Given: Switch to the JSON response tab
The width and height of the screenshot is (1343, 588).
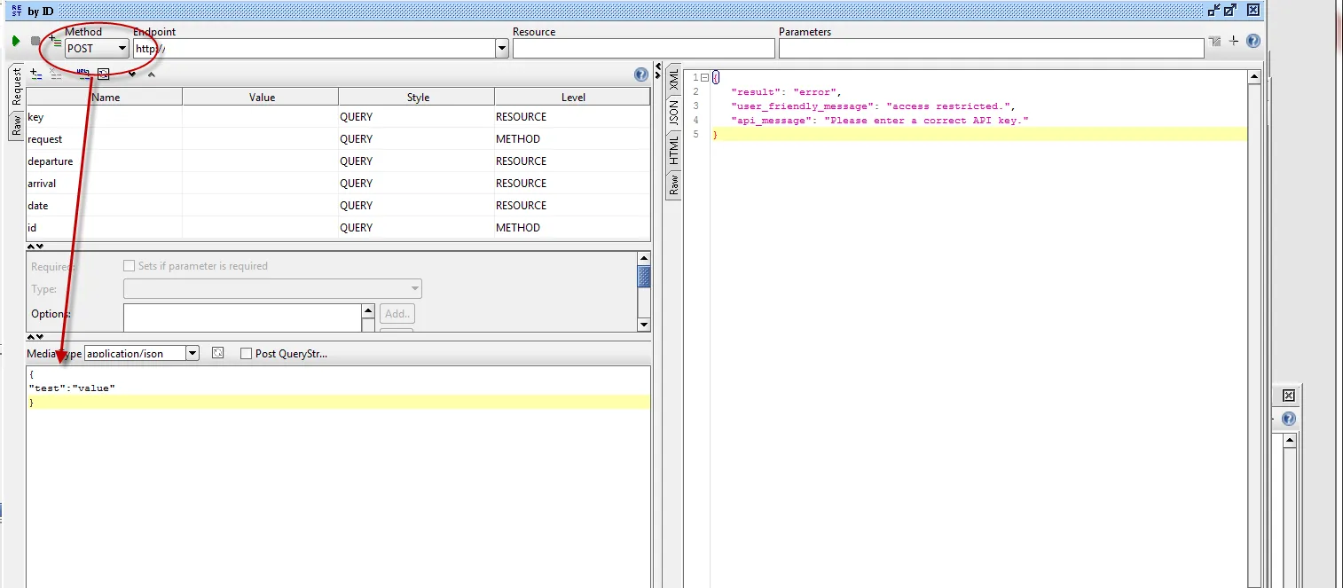Looking at the screenshot, I should [x=673, y=113].
